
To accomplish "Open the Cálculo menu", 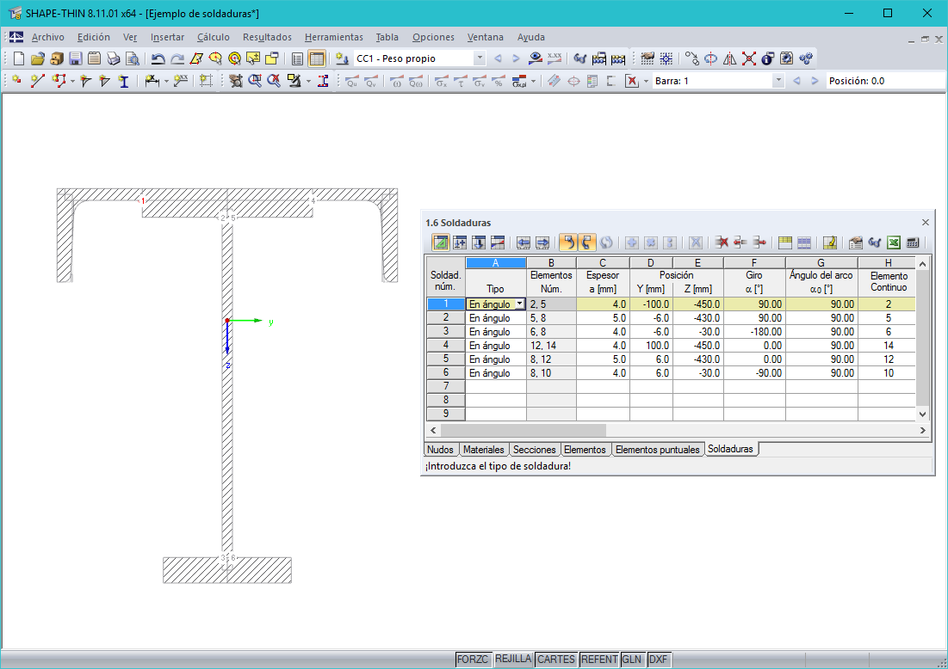I will tap(214, 38).
